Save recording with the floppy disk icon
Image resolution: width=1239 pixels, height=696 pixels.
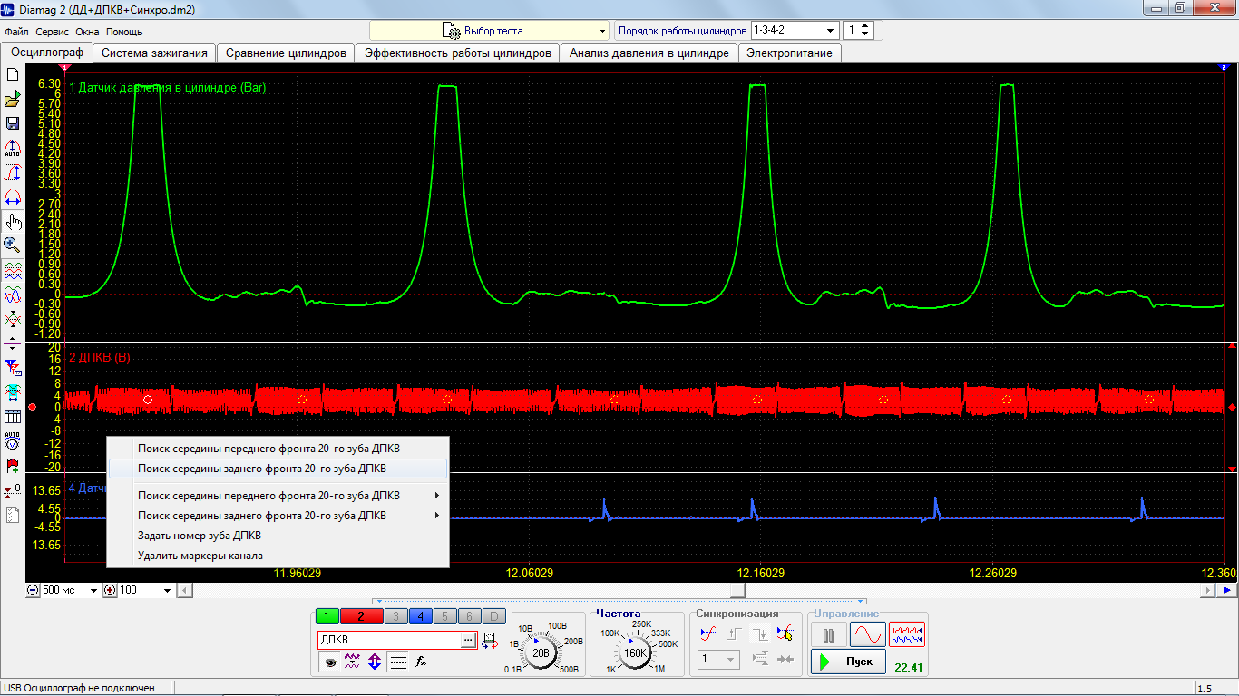coord(13,123)
